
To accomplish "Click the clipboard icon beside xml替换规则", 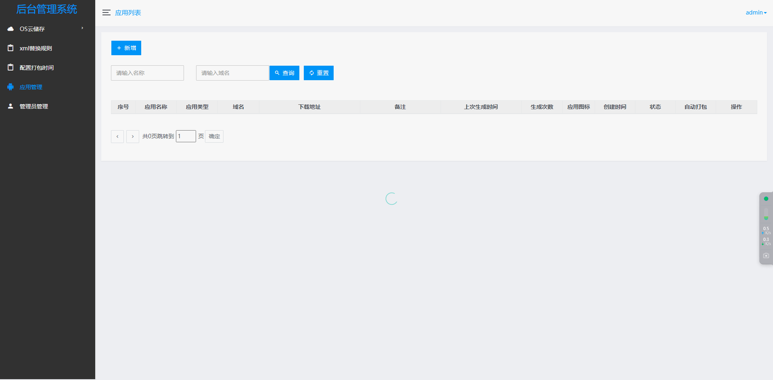I will click(10, 48).
